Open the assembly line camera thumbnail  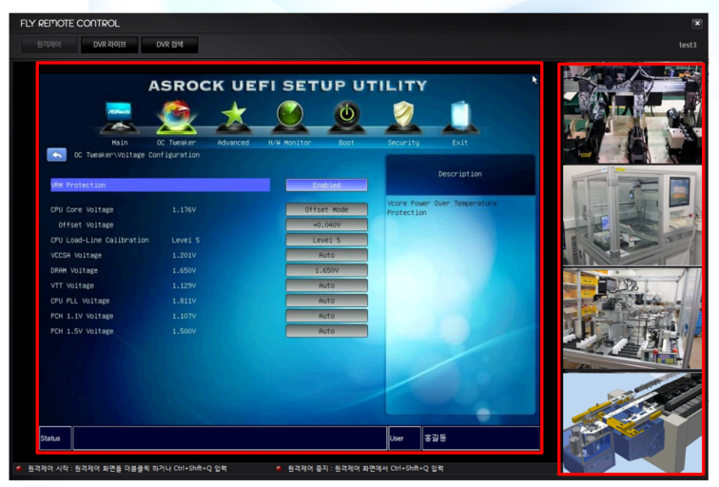point(632,319)
